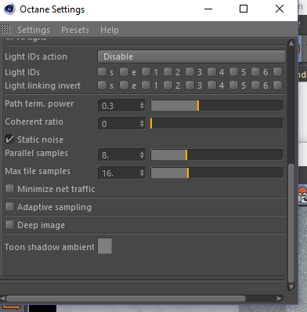Toggle Light IDs checkbox 1
The height and width of the screenshot is (312, 307).
(x=146, y=71)
